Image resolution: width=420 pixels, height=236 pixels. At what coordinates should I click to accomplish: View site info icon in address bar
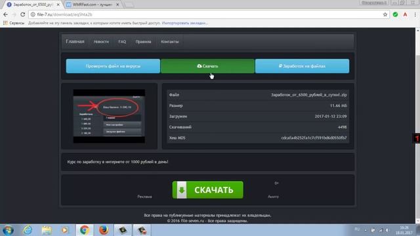click(x=33, y=14)
